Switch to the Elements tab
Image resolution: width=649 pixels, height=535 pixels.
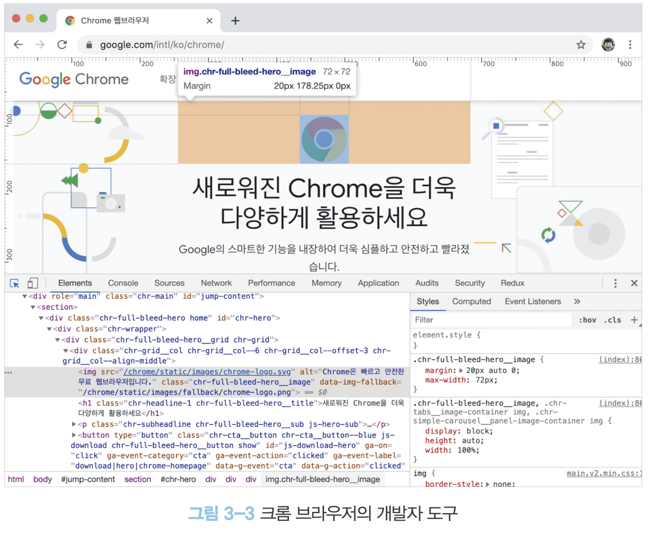tap(75, 283)
